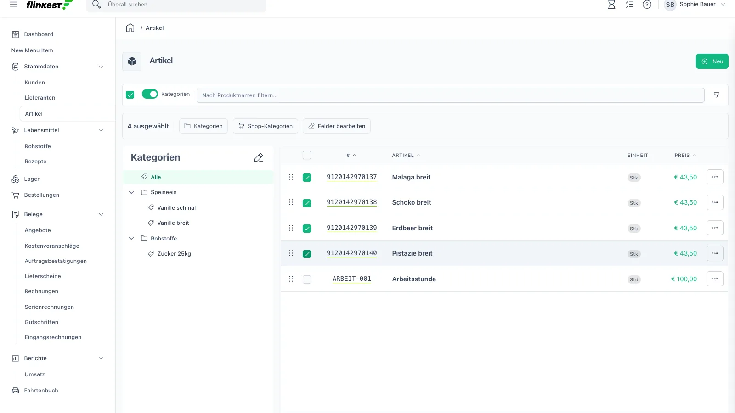735x413 pixels.
Task: Focus the Nach Produktnamen filtern field
Action: pos(451,95)
